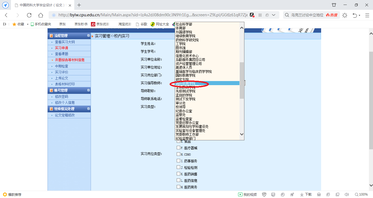Choose 审计处 in the department list

point(180,103)
